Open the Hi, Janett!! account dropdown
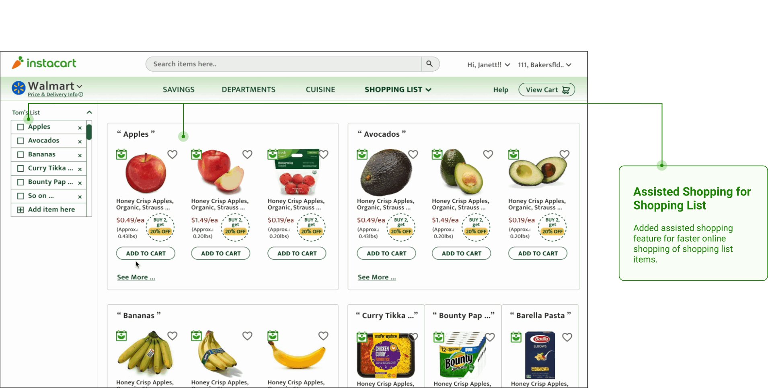Viewport: 768px width, 388px height. pos(489,65)
